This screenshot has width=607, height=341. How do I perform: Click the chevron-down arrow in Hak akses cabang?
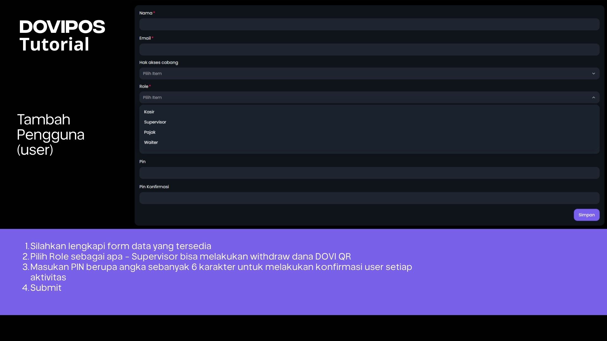pyautogui.click(x=593, y=74)
